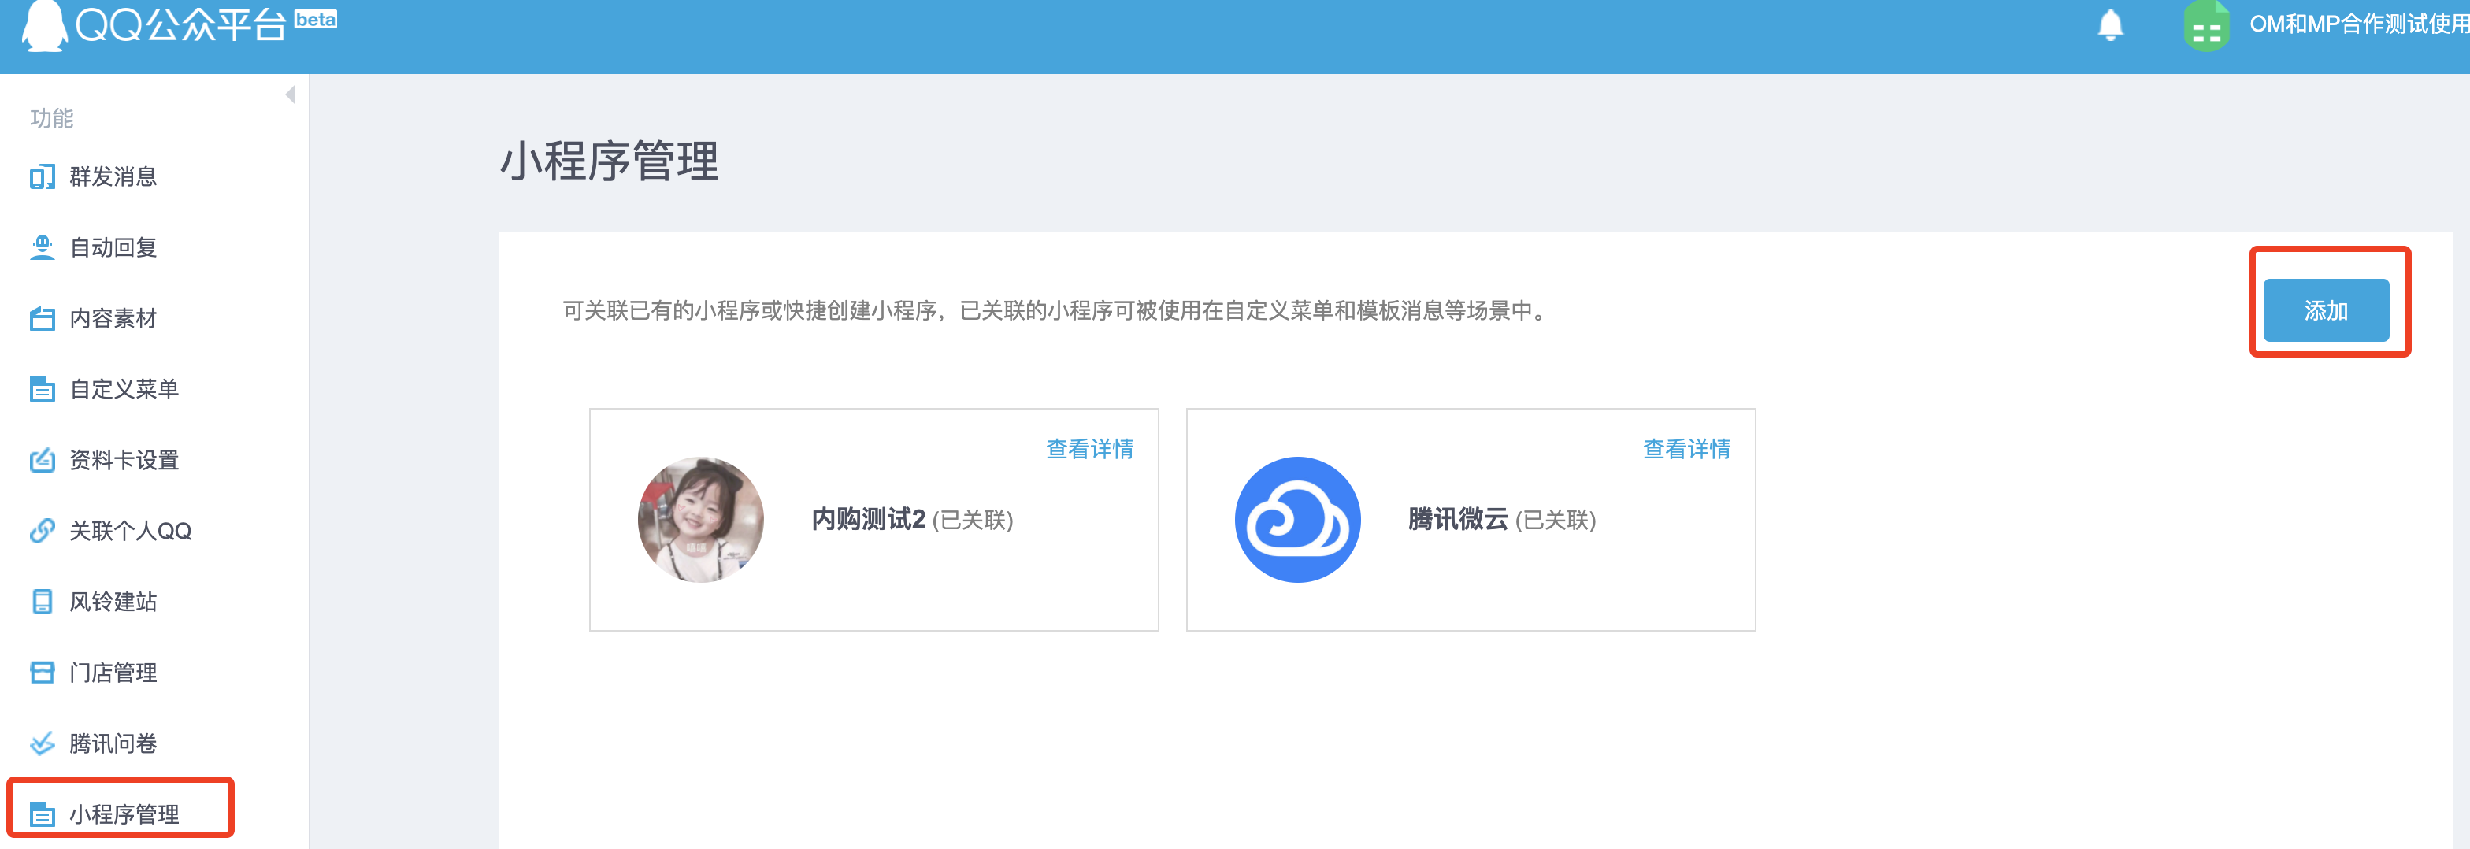View details of 腾讯微云 mini program
This screenshot has width=2470, height=849.
point(1686,448)
